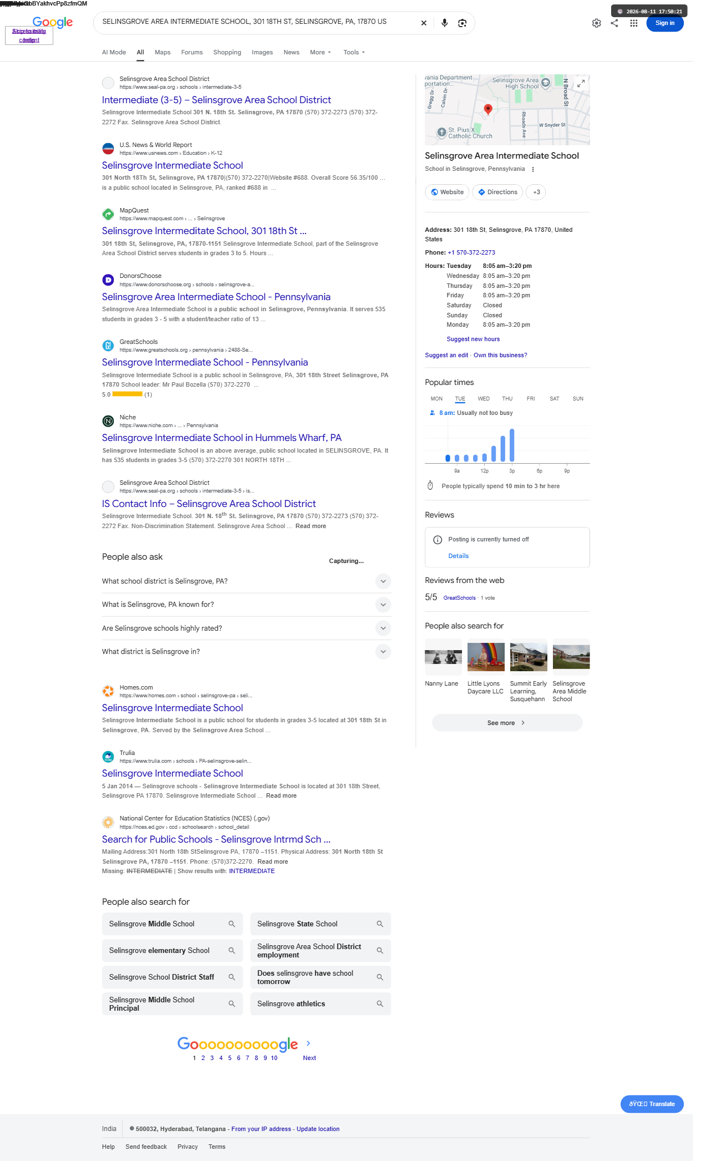
Task: Click the 3p bar in Popular times
Action: 511,445
